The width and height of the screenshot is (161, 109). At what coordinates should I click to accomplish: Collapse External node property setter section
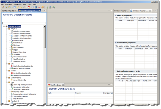(x=116, y=71)
